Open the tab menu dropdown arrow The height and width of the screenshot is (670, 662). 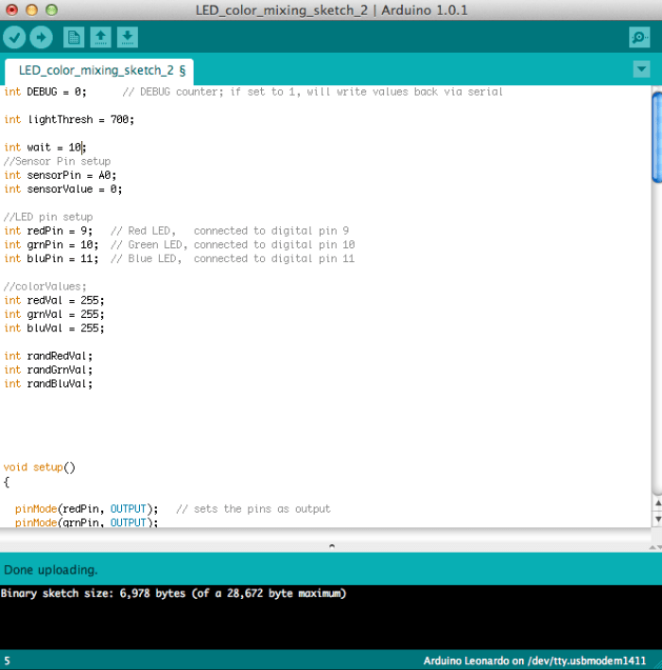point(641,69)
